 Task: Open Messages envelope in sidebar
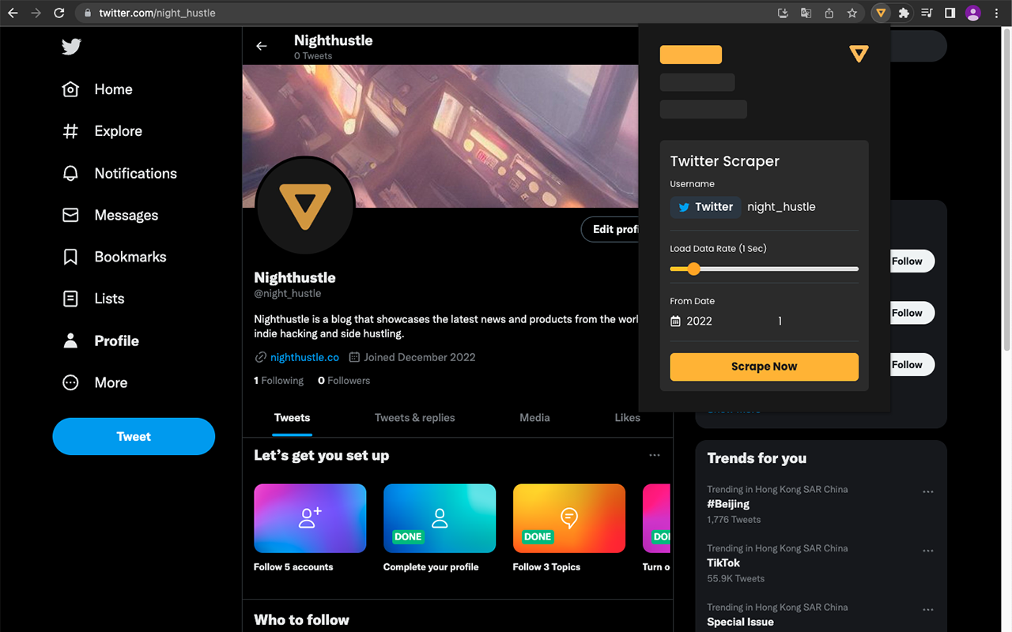pos(110,215)
